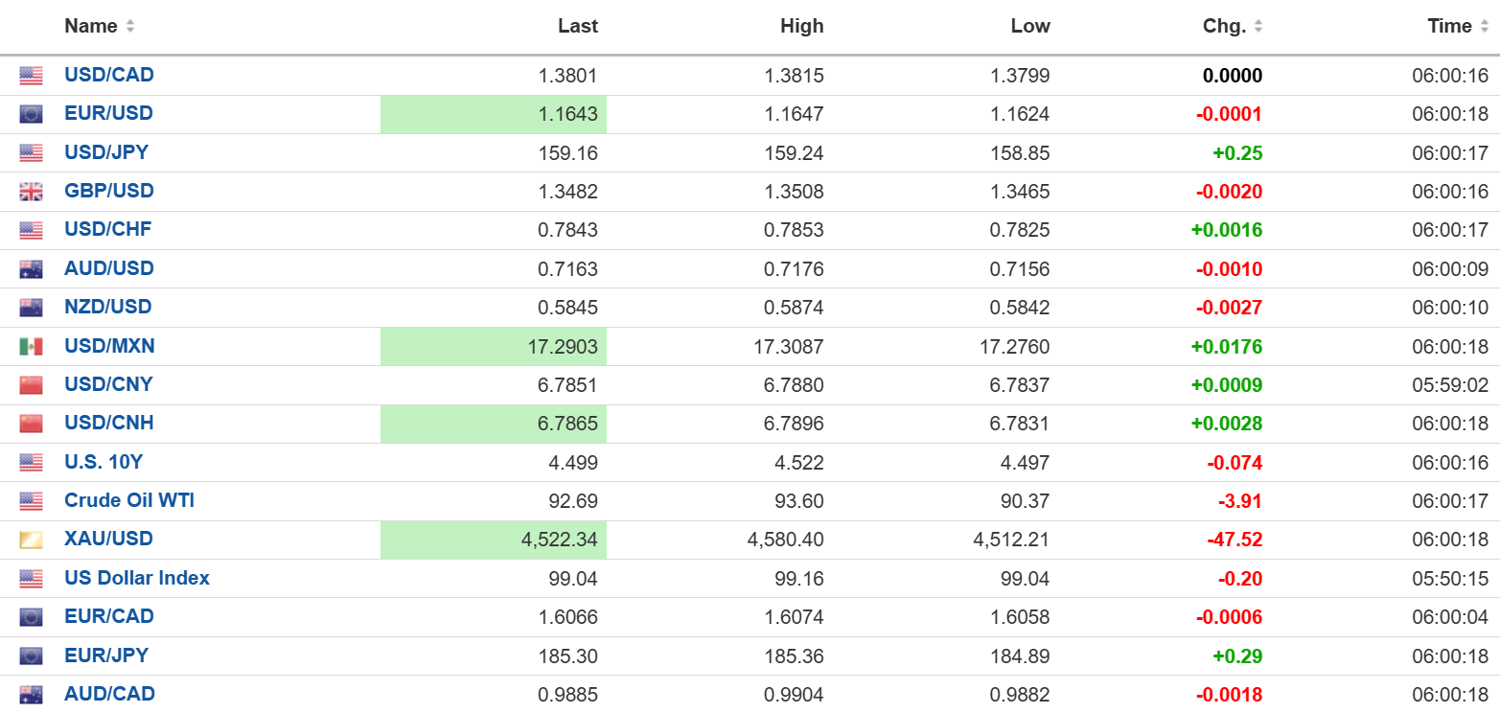
Task: Click the Low column header
Action: (x=1030, y=27)
